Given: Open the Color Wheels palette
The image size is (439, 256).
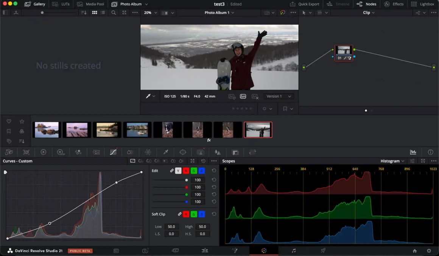Looking at the screenshot, I should 44,152.
